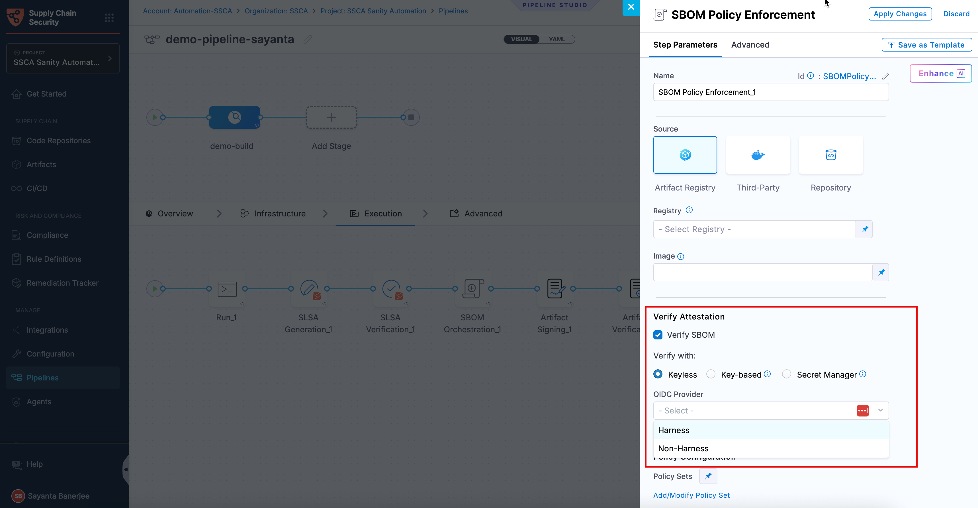Go to the Advanced stage tab
The width and height of the screenshot is (978, 508).
pyautogui.click(x=476, y=214)
